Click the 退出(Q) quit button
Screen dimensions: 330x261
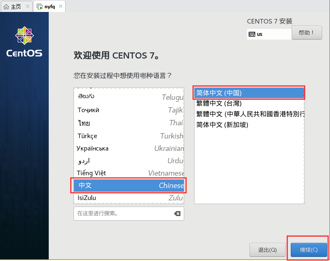point(267,250)
